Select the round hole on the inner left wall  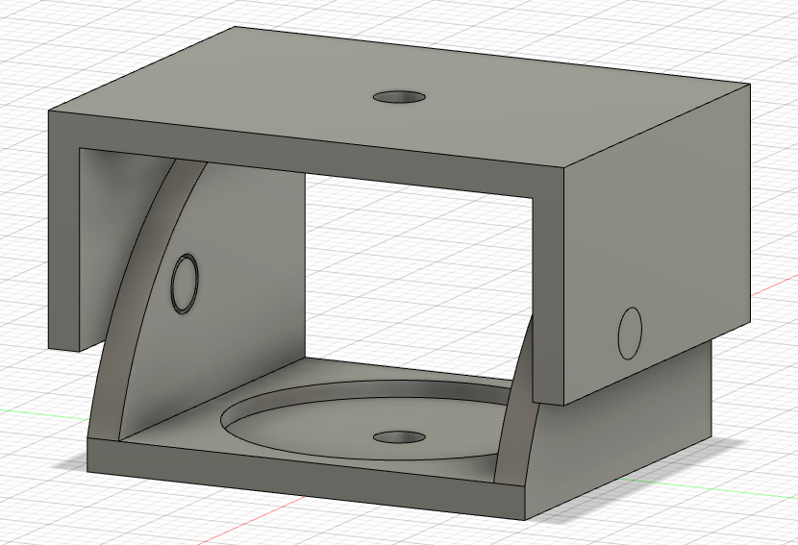coord(185,283)
